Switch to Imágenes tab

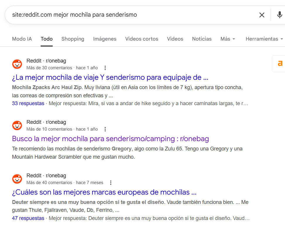coord(105,39)
